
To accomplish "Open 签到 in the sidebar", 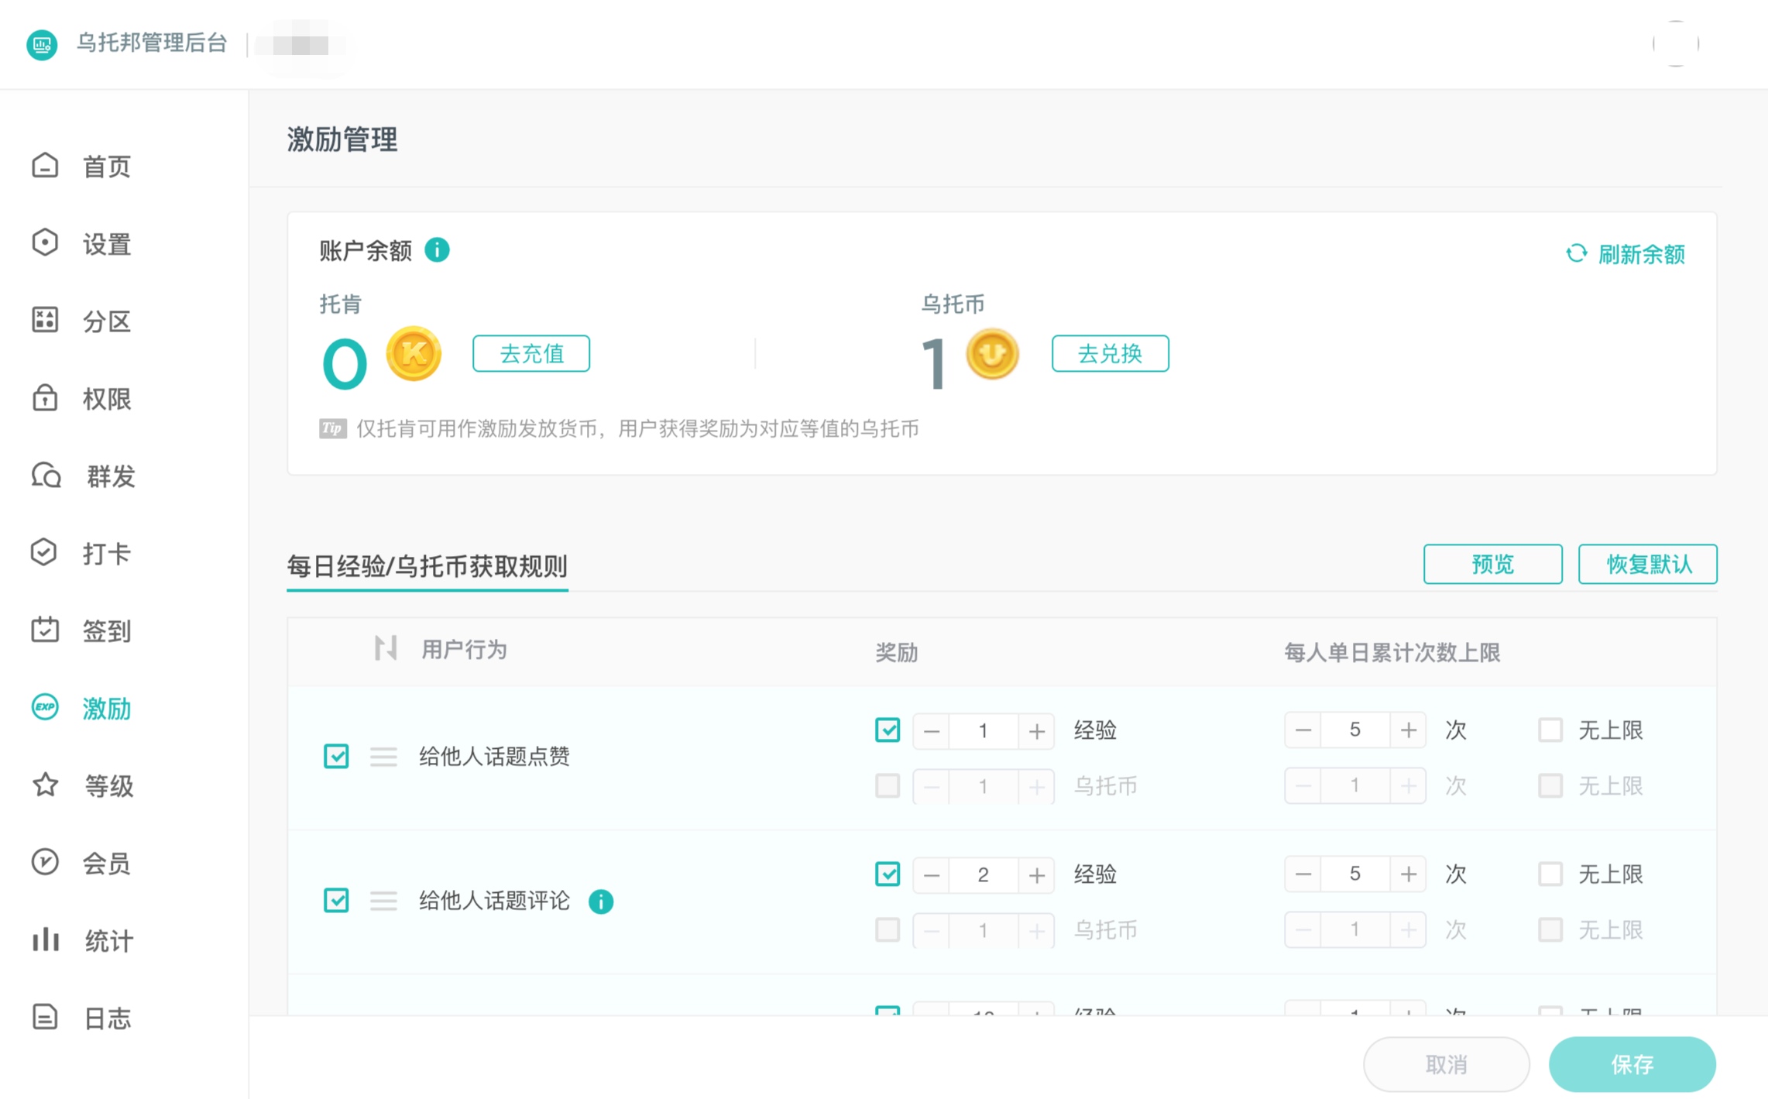I will pyautogui.click(x=106, y=630).
